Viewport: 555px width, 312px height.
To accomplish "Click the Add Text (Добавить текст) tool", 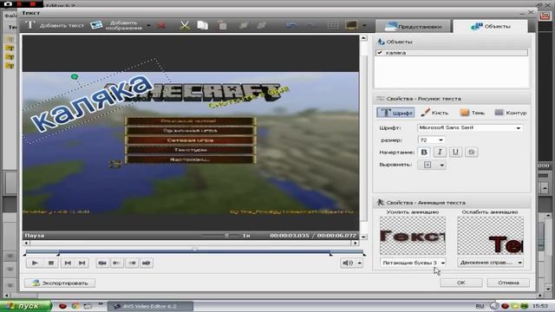I will [55, 25].
